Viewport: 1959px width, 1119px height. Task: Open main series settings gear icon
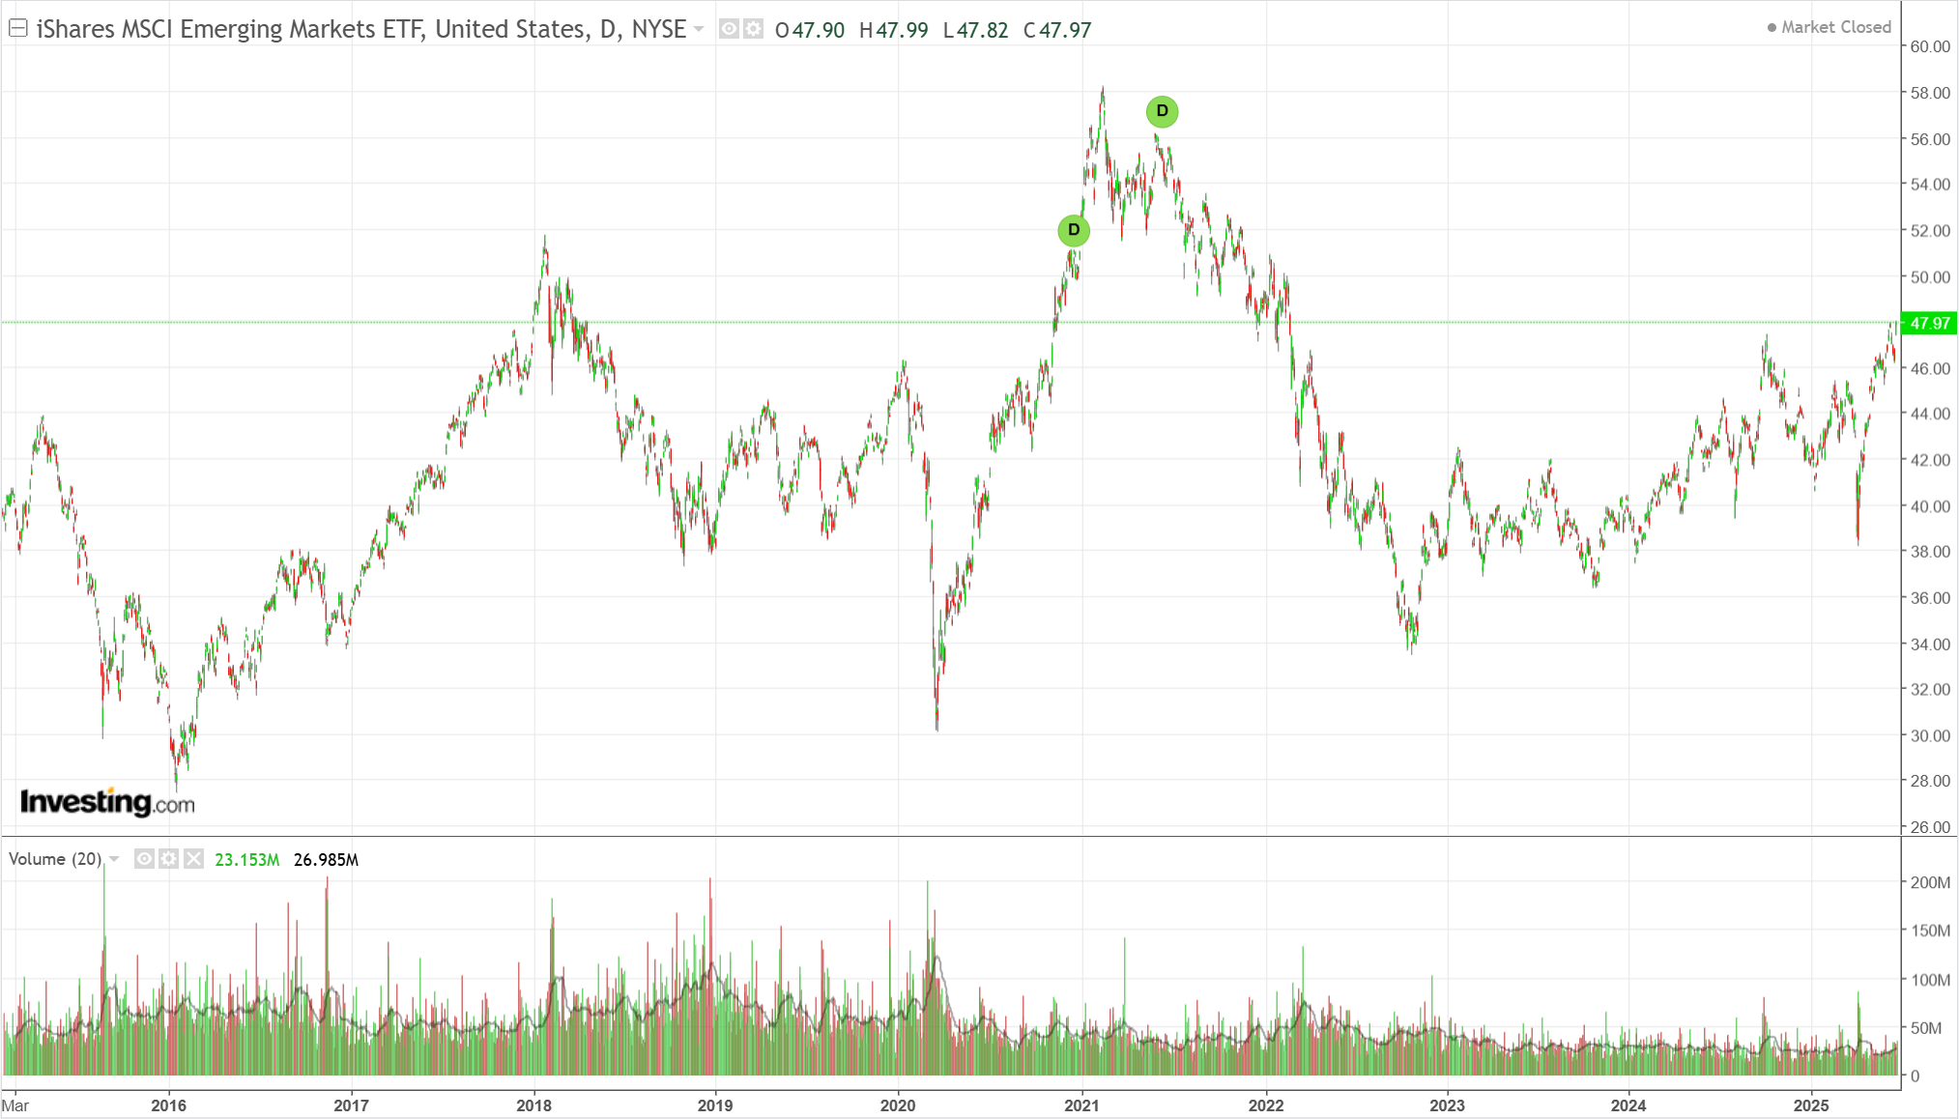[753, 29]
